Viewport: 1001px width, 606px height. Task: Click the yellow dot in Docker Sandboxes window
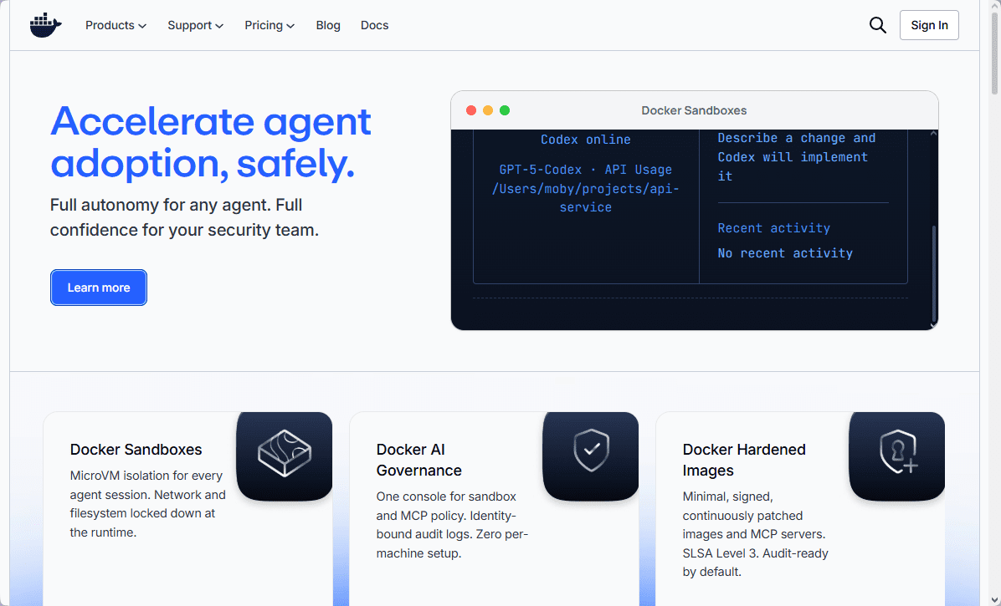tap(488, 110)
